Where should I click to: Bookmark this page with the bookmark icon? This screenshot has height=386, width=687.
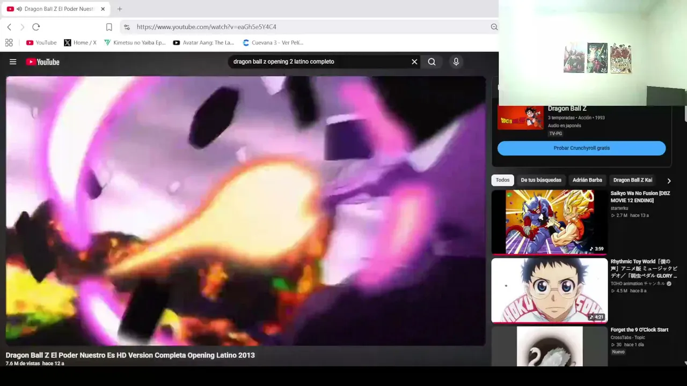coord(109,27)
